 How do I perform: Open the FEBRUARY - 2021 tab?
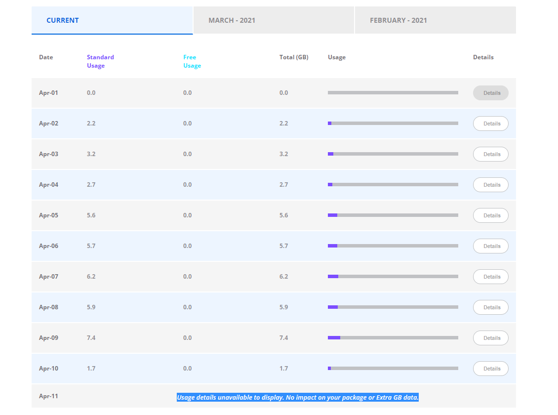click(435, 20)
